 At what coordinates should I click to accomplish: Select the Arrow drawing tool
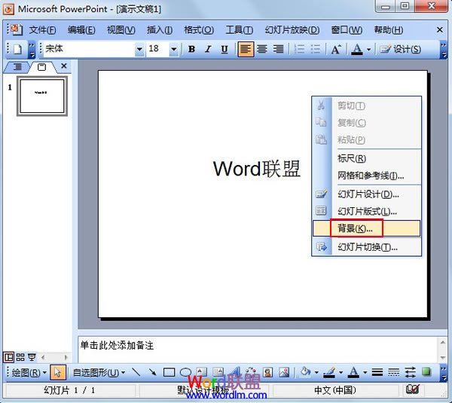coord(152,372)
